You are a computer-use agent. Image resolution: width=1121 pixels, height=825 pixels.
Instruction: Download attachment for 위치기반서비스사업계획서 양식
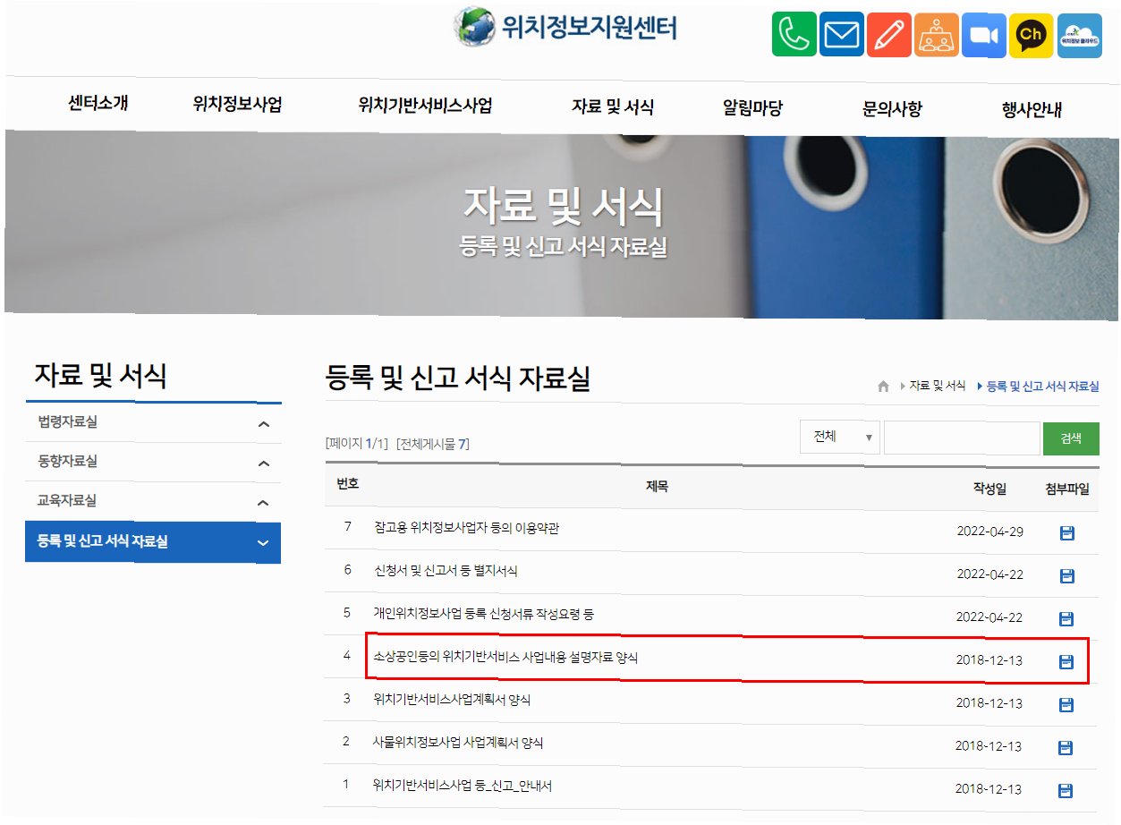tap(1066, 704)
